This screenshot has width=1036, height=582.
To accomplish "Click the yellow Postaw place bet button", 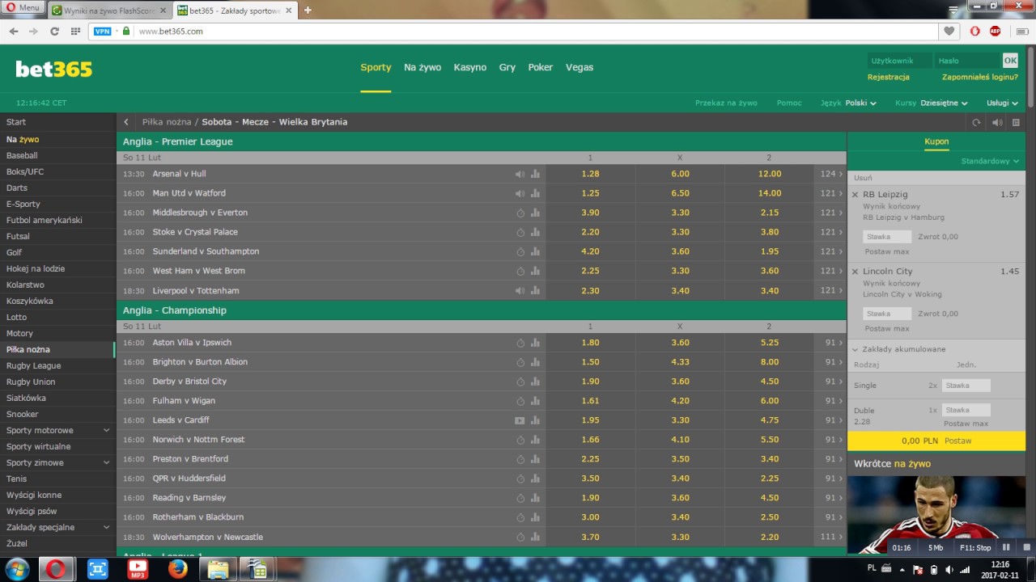I will [936, 441].
